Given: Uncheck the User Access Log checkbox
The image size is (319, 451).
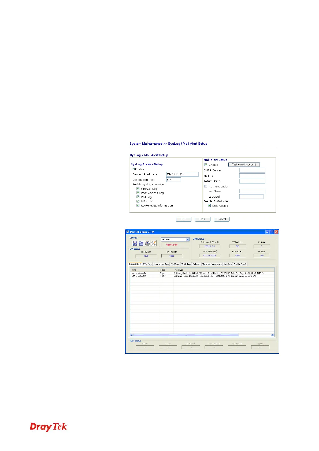Looking at the screenshot, I should coord(138,193).
